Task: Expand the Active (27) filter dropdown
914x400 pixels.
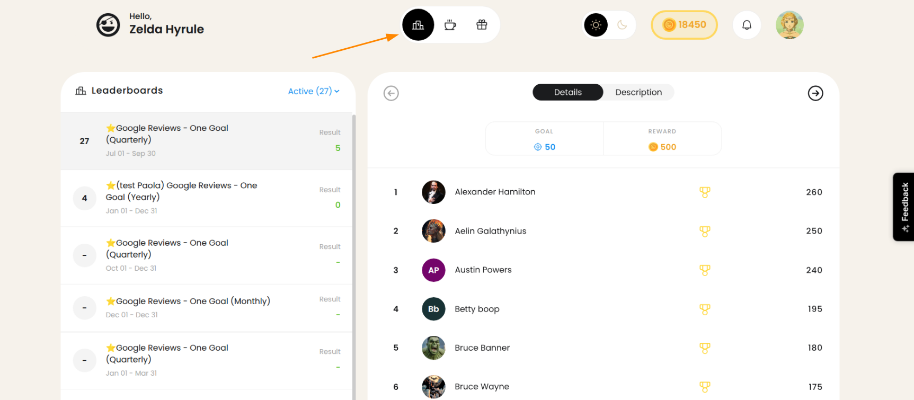Action: (314, 91)
